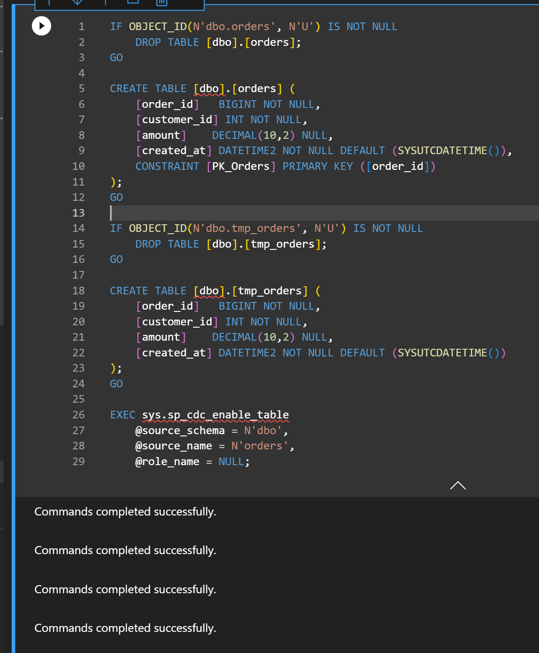The image size is (539, 653).
Task: Click [tmp_orders] on the CREATE TABLE line
Action: 270,291
